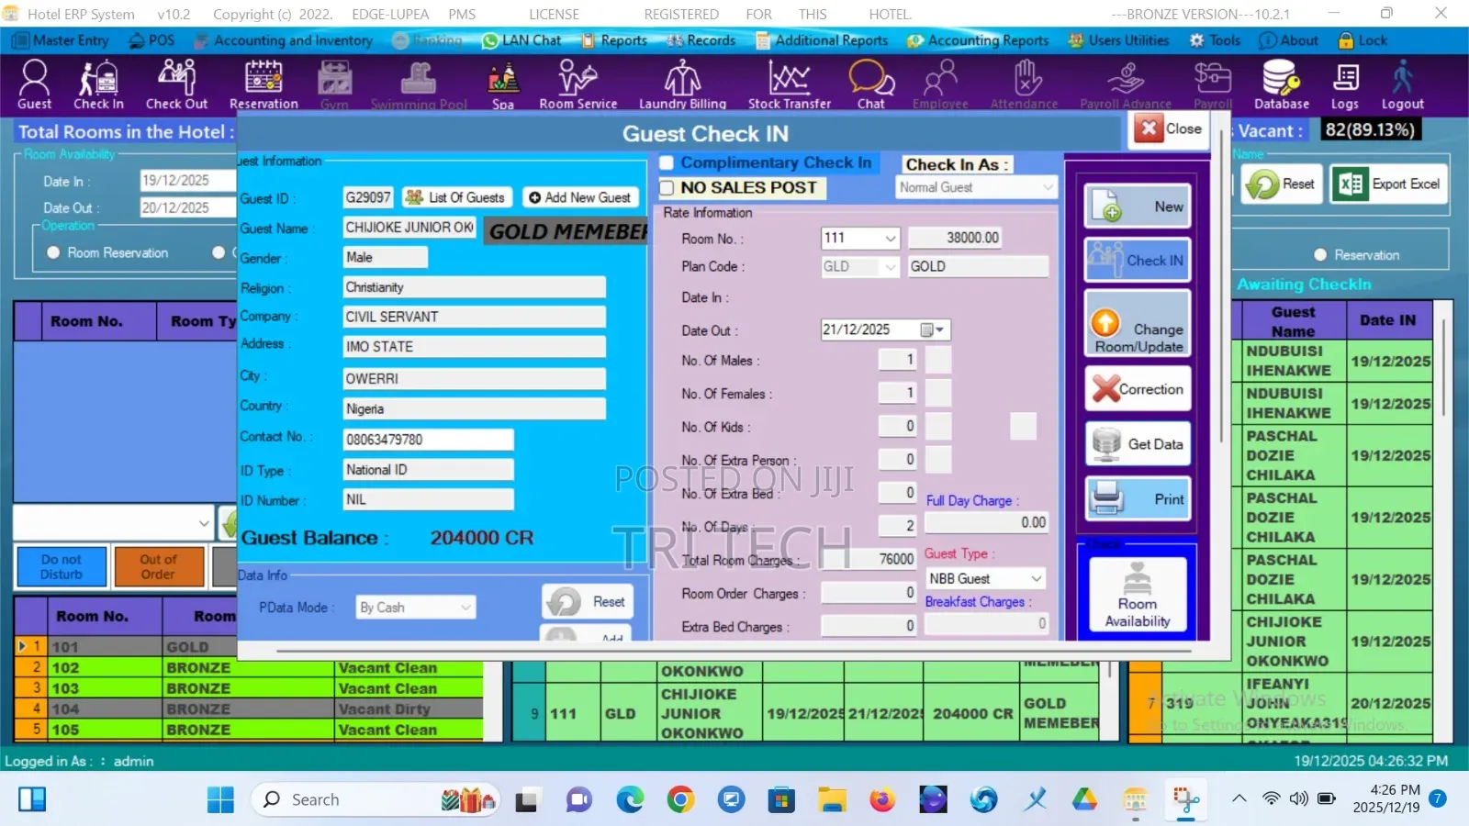Expand the Check In As dropdown
Image resolution: width=1469 pixels, height=826 pixels.
[x=1048, y=187]
